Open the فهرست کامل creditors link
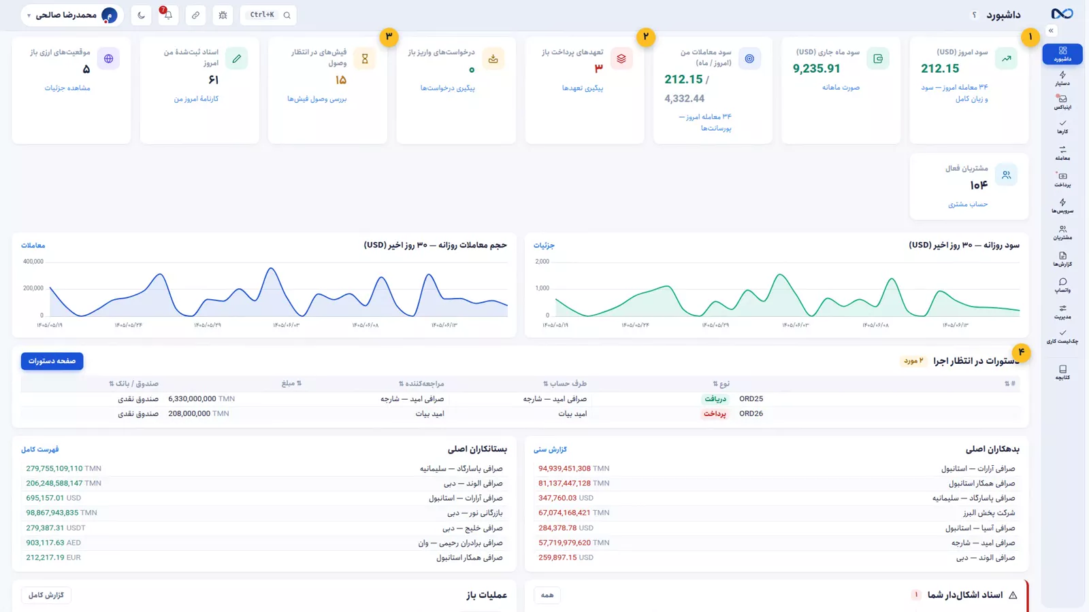 pyautogui.click(x=39, y=449)
